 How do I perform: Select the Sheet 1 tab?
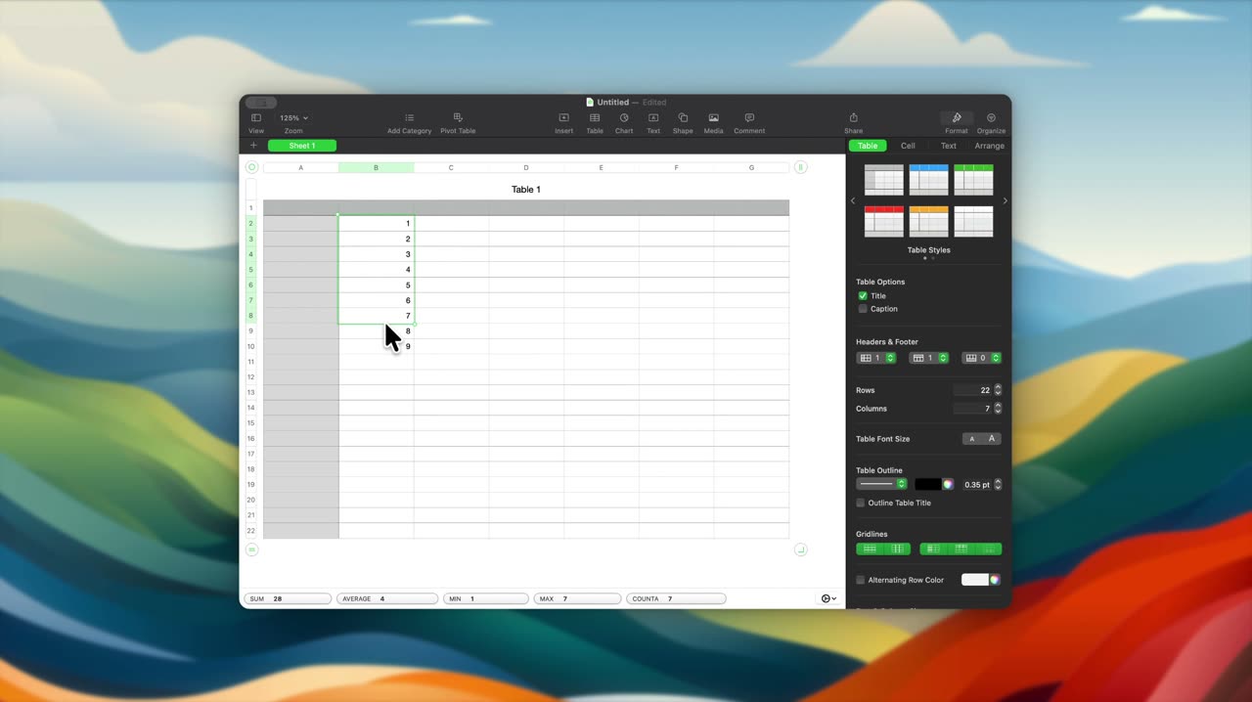point(302,146)
